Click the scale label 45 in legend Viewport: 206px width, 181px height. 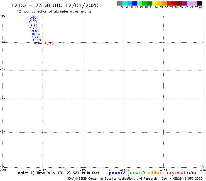tap(191, 7)
